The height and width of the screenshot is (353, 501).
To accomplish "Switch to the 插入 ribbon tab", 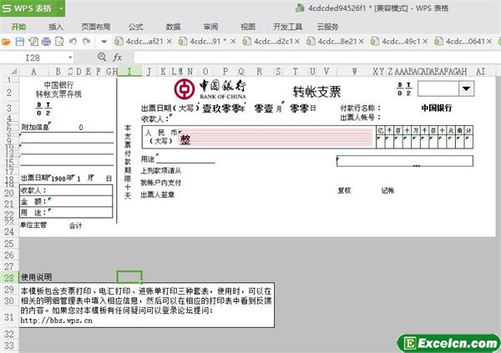I will (x=56, y=27).
